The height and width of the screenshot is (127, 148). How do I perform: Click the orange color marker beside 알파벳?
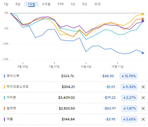[4, 108]
